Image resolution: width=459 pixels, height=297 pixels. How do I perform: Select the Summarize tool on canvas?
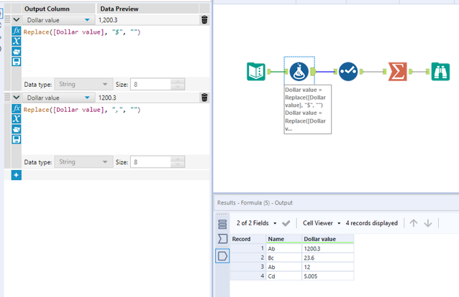(x=398, y=72)
